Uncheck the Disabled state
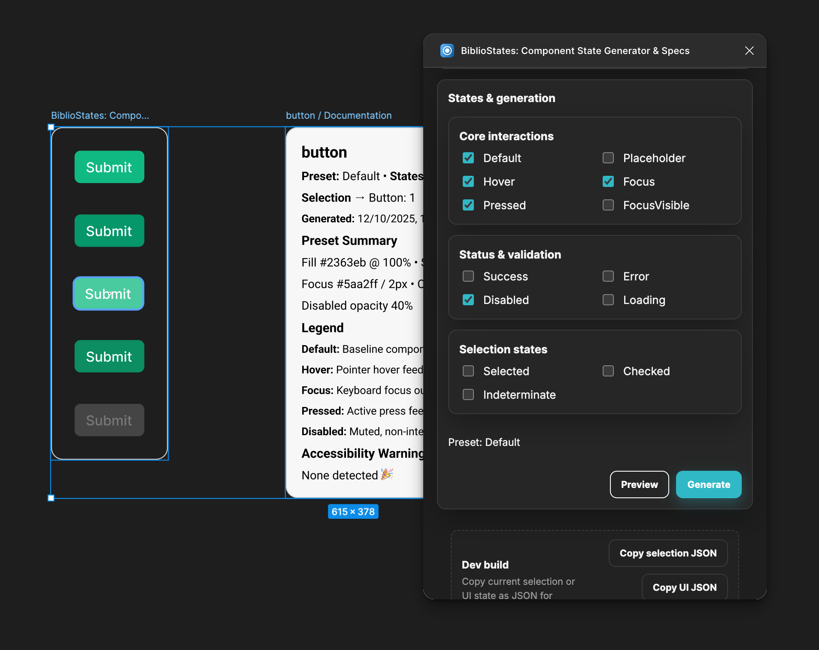This screenshot has width=819, height=650. click(x=468, y=300)
